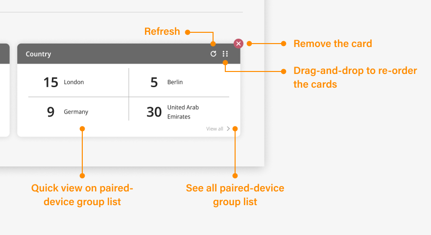The width and height of the screenshot is (431, 235).
Task: Click the London label
Action: point(74,82)
